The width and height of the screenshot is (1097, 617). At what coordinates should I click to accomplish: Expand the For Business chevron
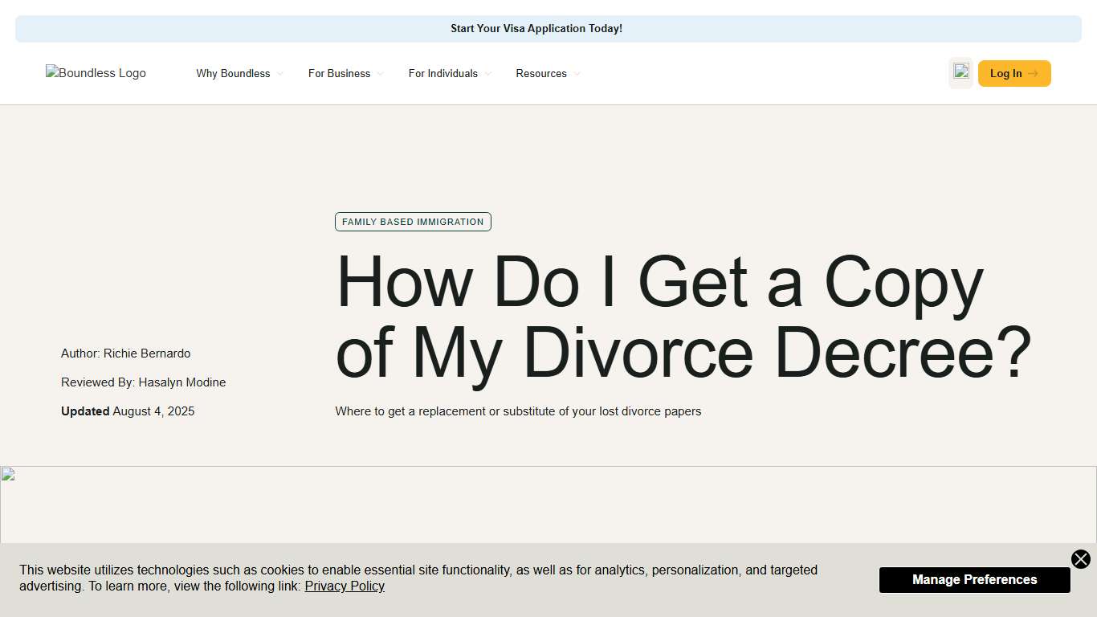coord(380,74)
